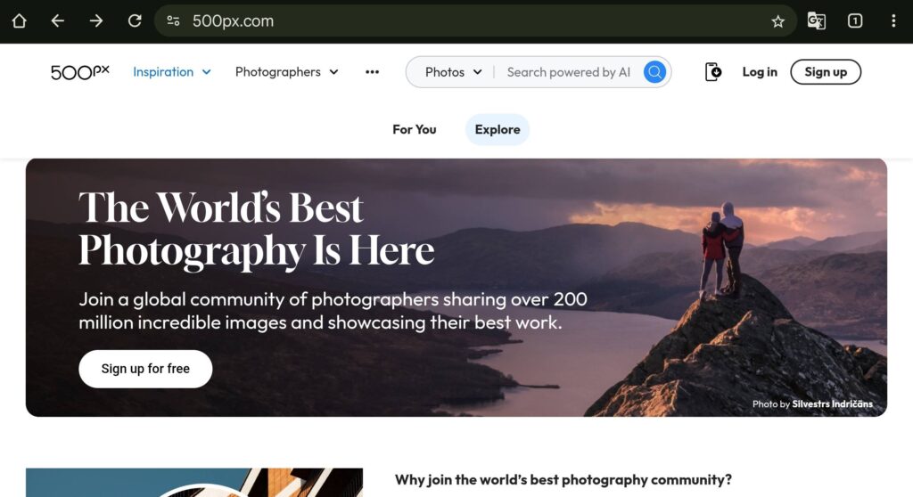
Task: Open the Photos search type dropdown
Action: tap(454, 72)
